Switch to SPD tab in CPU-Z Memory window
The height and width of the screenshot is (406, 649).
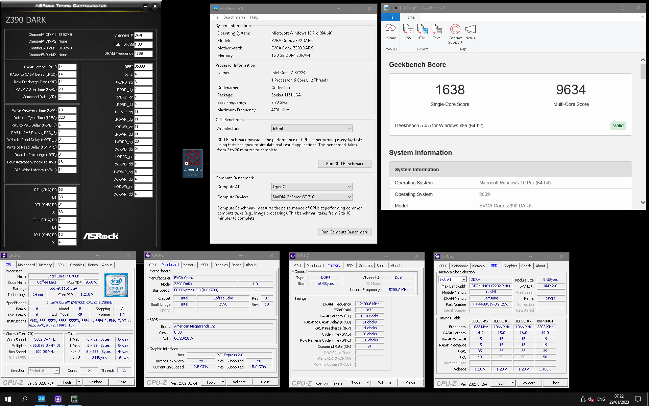(350, 266)
